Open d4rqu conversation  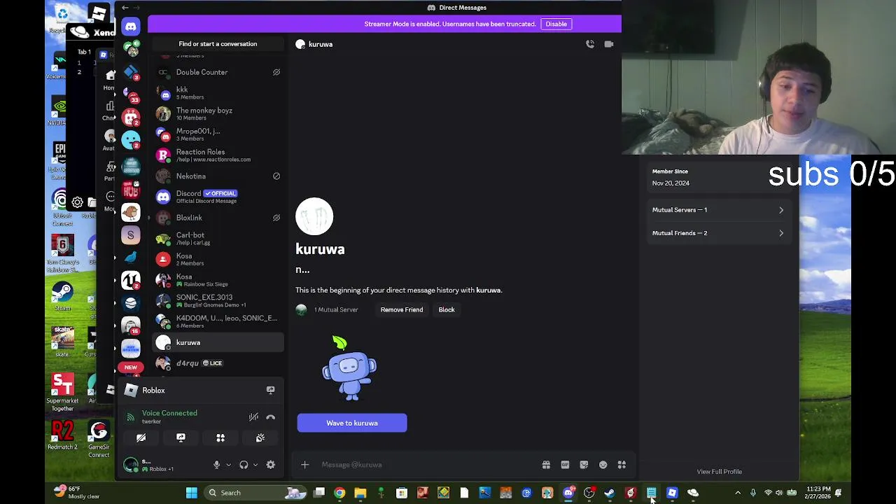(218, 363)
